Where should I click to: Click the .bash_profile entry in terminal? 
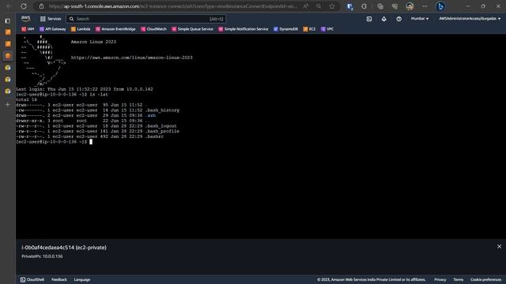[162, 131]
